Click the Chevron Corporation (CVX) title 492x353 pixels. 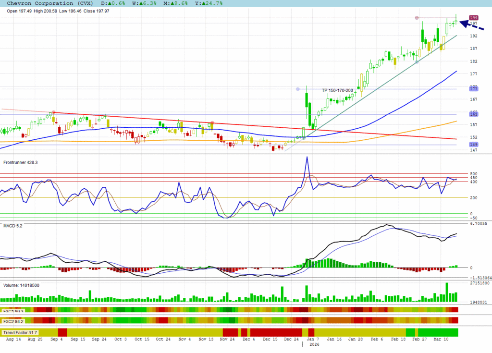(47, 3)
